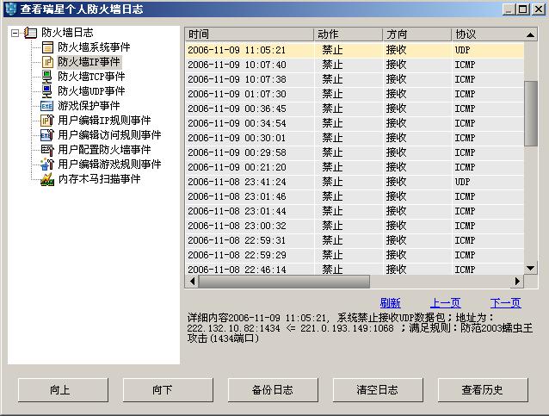Select log row 2006-11-08 23:01:44
This screenshot has height=416, width=549.
(355, 211)
